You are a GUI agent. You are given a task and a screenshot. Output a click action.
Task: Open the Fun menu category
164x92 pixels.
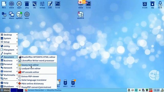(9, 79)
